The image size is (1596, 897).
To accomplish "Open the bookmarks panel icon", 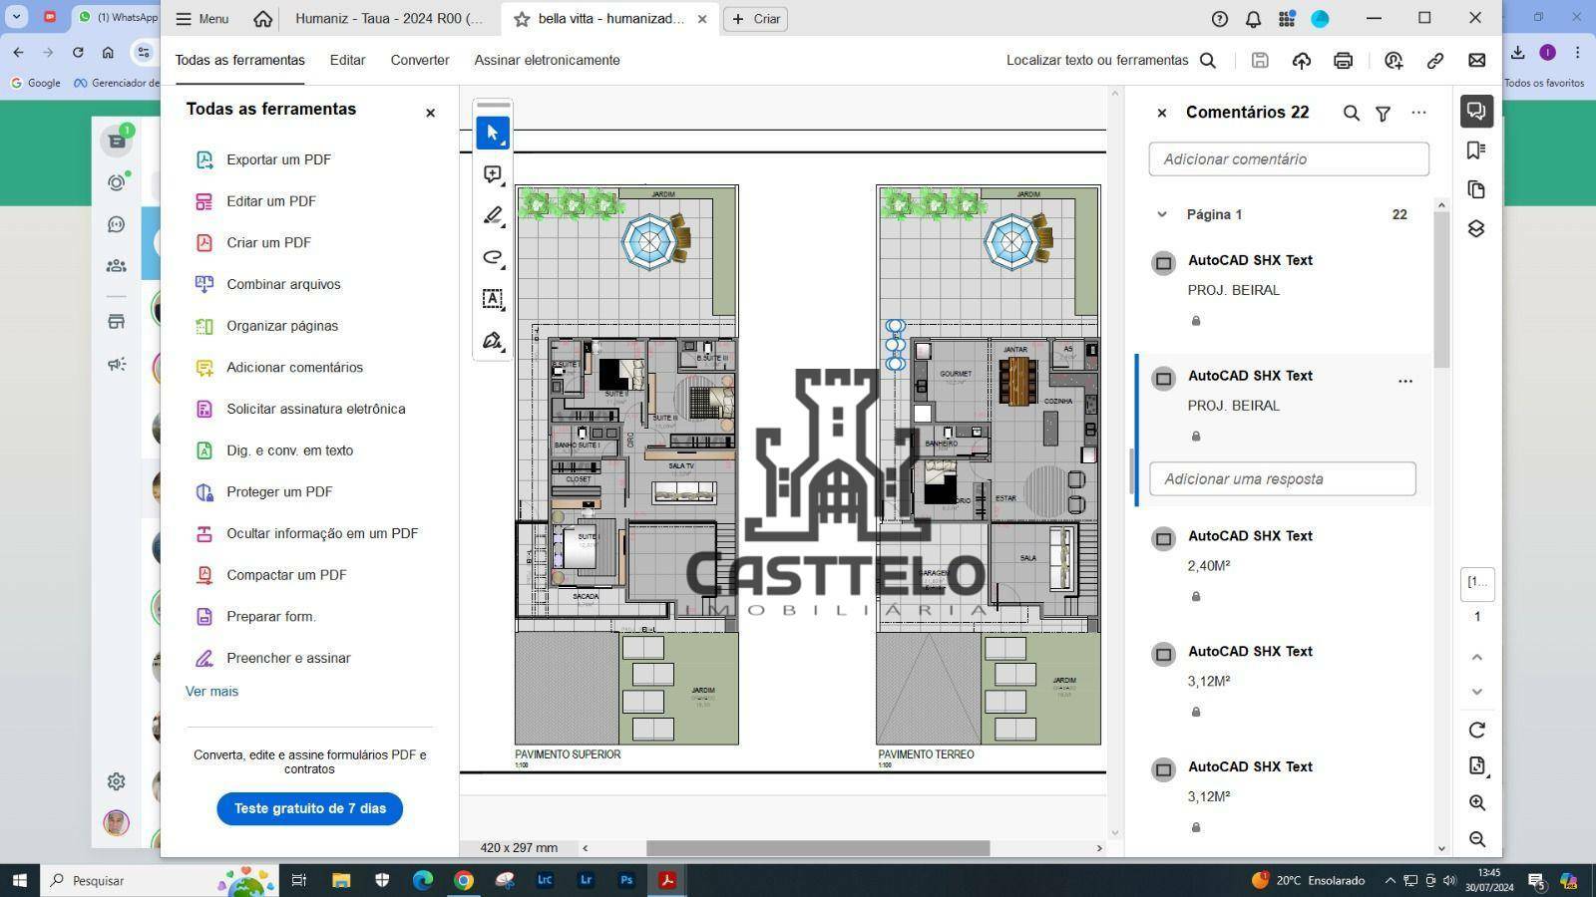I will coord(1476,149).
